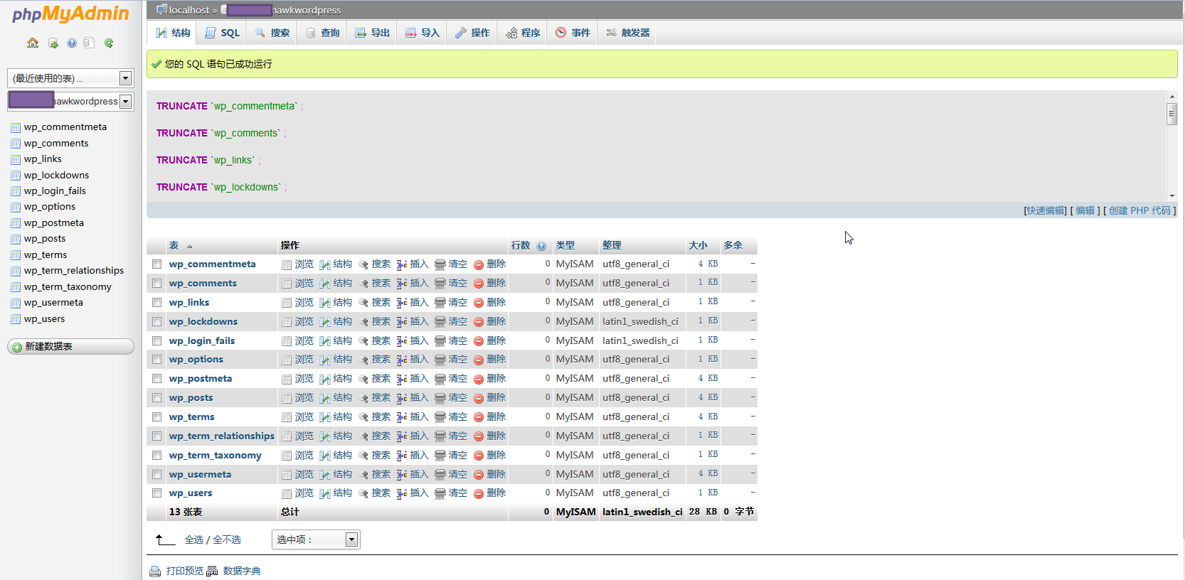
Task: Open wp_term_relationships in the sidebar list
Action: [74, 271]
